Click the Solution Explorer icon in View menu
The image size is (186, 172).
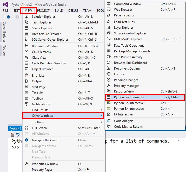click(x=26, y=16)
